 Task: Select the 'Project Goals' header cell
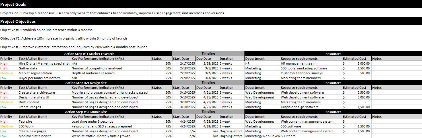(x=211, y=4)
